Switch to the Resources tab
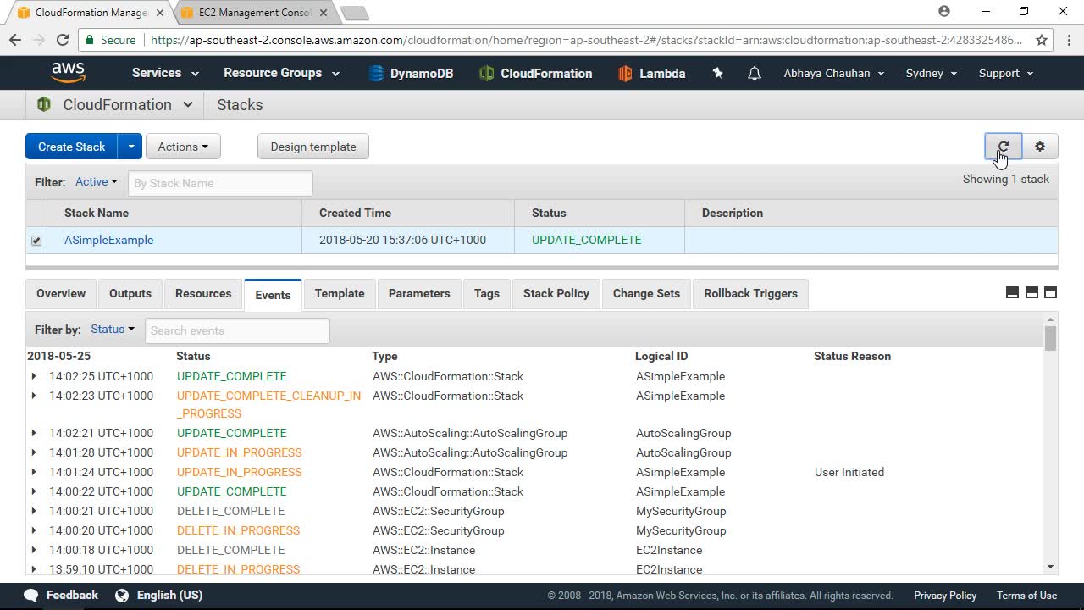This screenshot has width=1084, height=610. [203, 293]
